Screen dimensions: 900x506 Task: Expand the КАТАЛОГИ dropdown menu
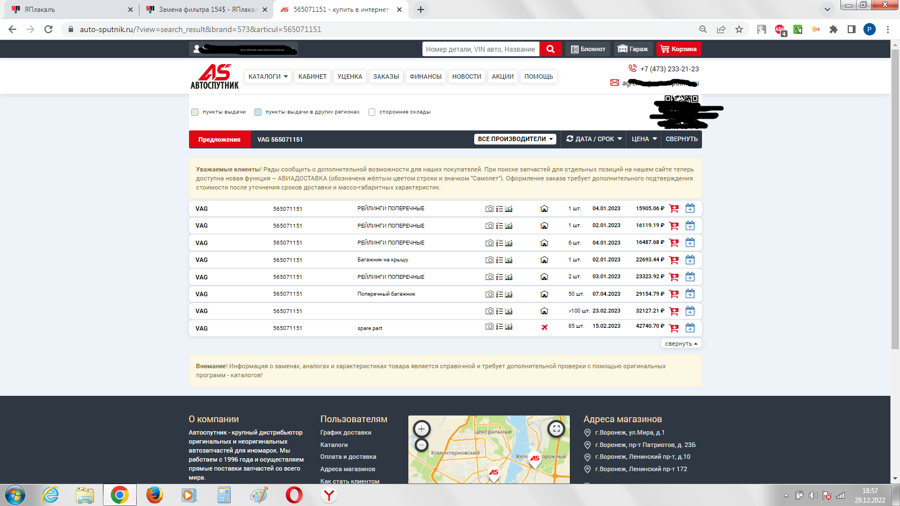[268, 76]
